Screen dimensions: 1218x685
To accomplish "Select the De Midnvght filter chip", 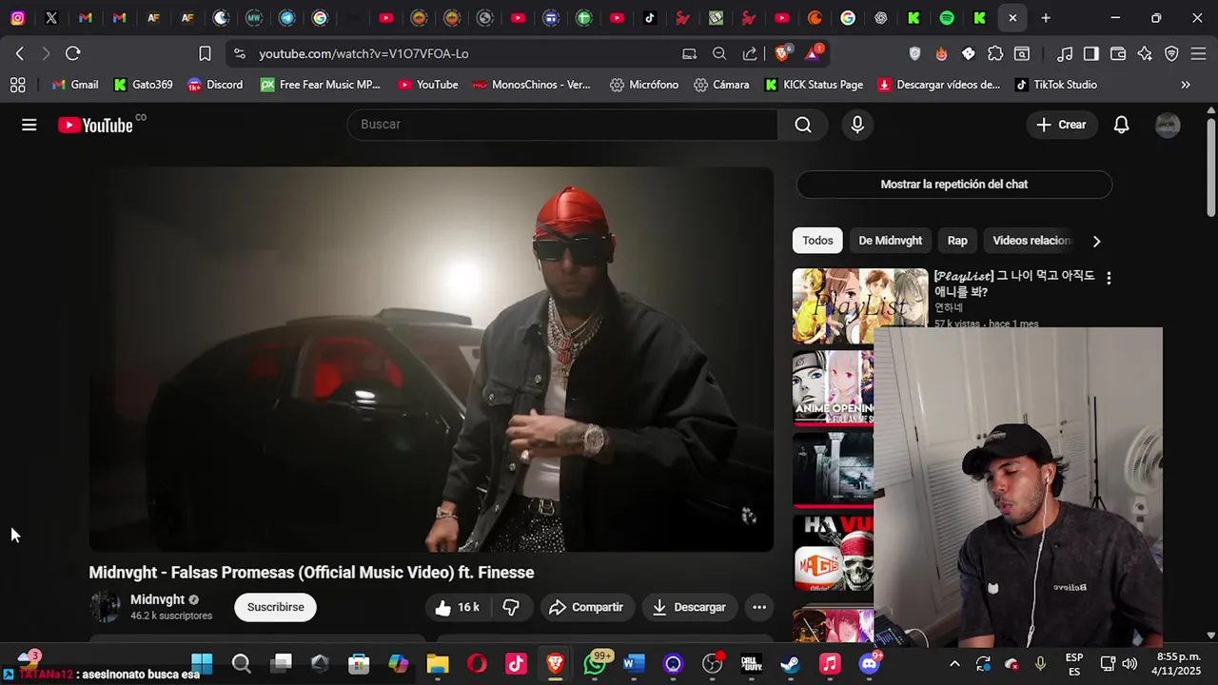I will tap(890, 241).
